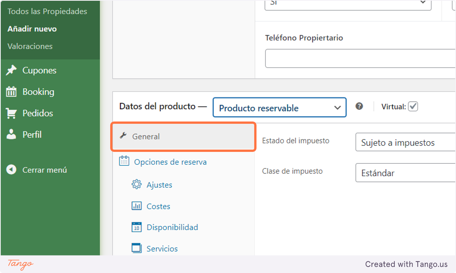This screenshot has height=273, width=456.
Task: Open Valoraciones submenu item
Action: coord(30,46)
